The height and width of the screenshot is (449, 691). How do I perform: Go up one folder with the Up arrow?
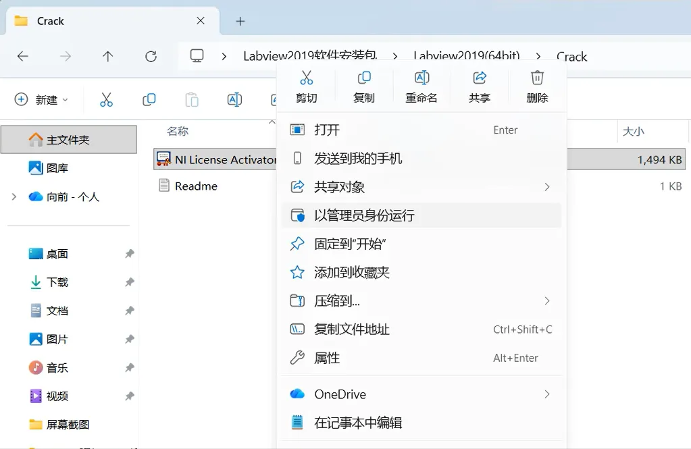click(108, 57)
